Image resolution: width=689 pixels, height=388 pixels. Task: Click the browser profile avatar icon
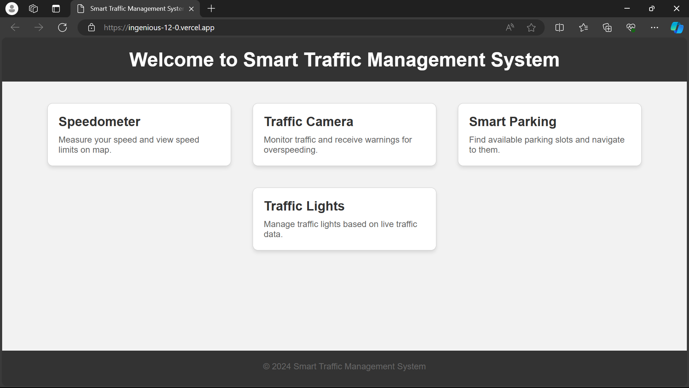click(x=12, y=9)
